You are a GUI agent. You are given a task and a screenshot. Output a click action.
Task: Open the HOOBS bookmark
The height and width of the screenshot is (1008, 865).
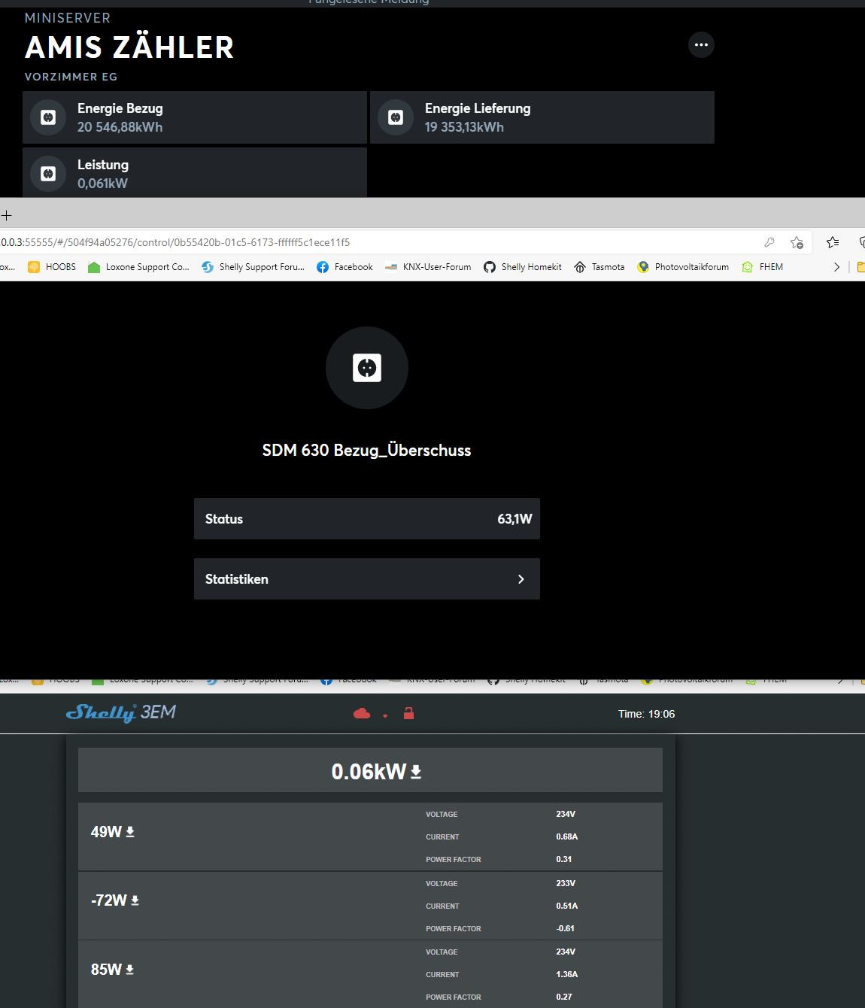pyautogui.click(x=52, y=267)
